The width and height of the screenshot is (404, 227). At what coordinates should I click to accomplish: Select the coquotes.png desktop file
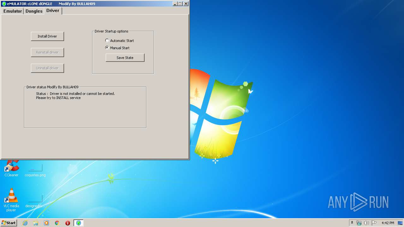(35, 170)
